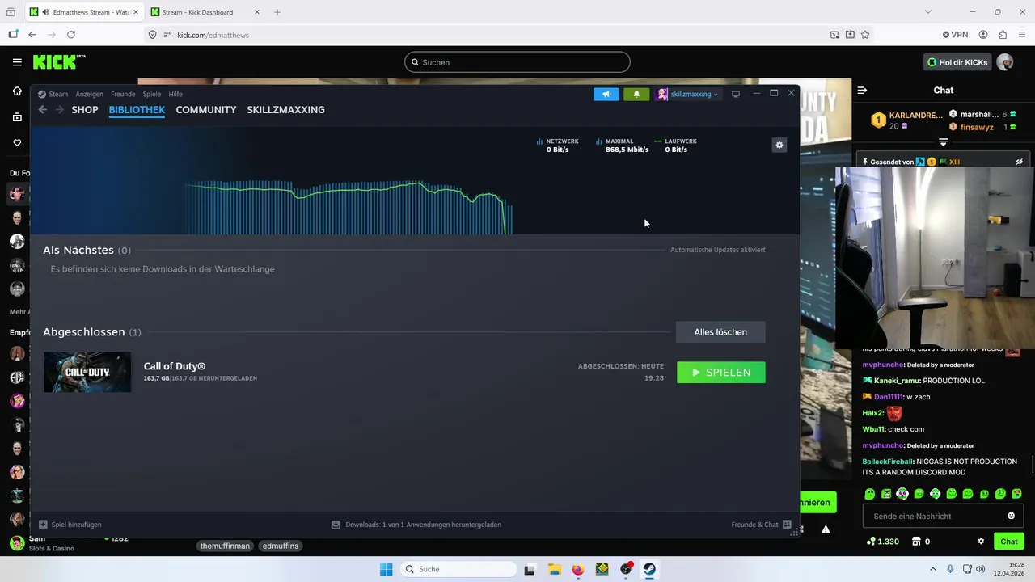Open the COMMUNITY tab in Steam
This screenshot has width=1035, height=582.
coord(206,110)
